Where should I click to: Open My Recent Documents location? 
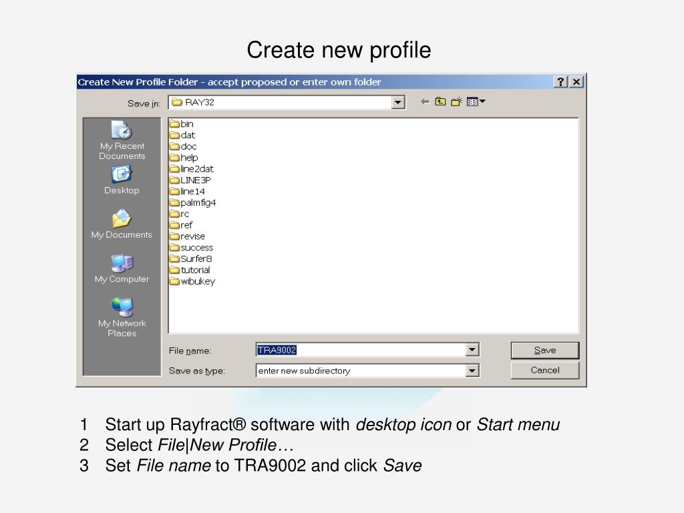[122, 140]
